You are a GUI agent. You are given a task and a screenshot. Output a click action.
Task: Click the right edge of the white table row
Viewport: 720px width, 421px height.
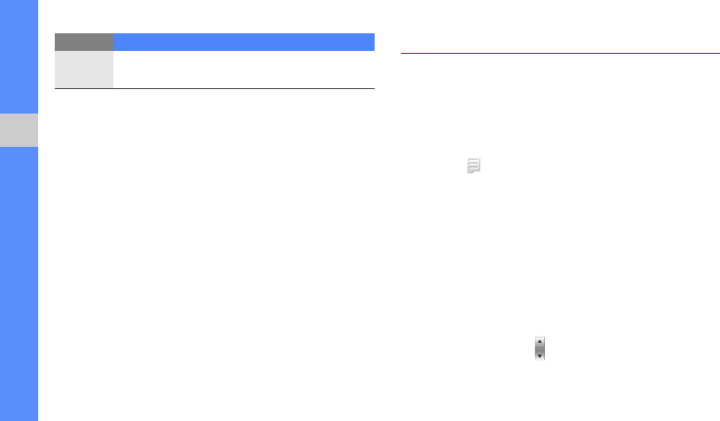click(371, 70)
